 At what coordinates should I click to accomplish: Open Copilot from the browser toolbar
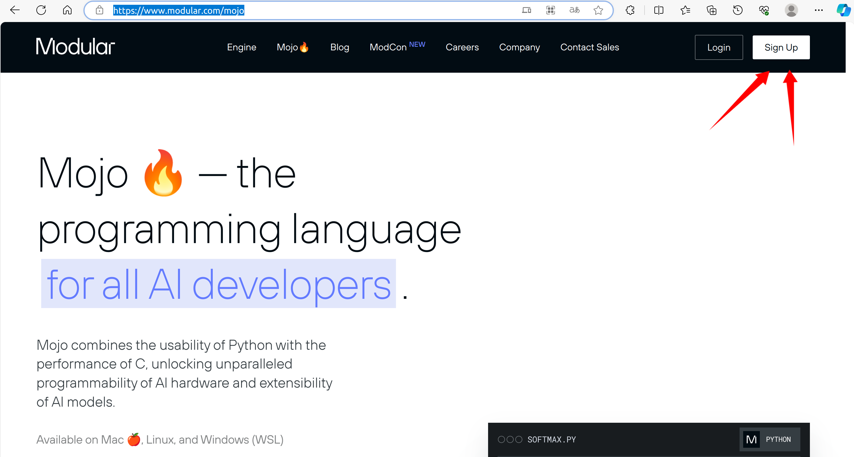tap(843, 10)
